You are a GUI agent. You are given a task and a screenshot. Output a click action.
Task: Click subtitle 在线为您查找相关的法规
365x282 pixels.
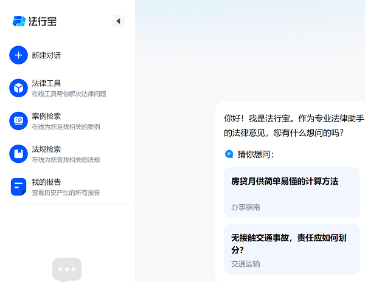point(66,160)
